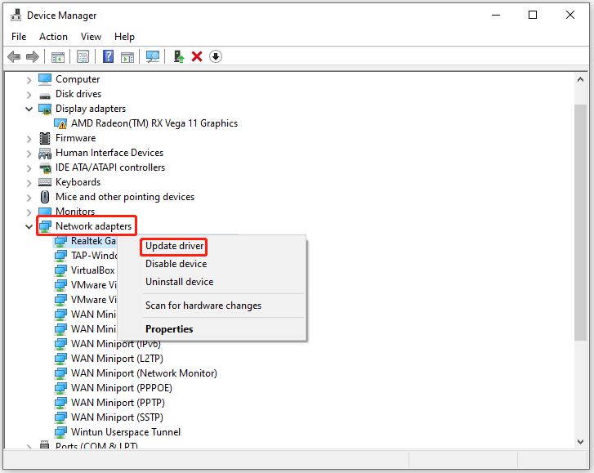Screen dimensions: 594x473
Task: Choose Update driver from context menu
Action: click(x=172, y=246)
